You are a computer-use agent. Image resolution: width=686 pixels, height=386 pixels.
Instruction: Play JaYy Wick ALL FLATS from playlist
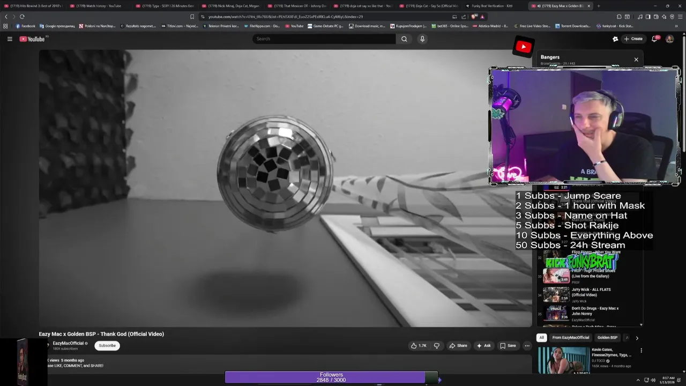(x=590, y=295)
